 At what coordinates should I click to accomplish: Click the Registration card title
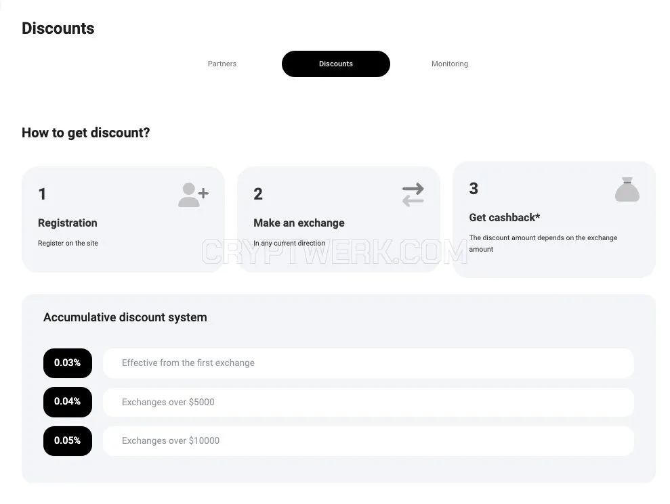pos(68,223)
